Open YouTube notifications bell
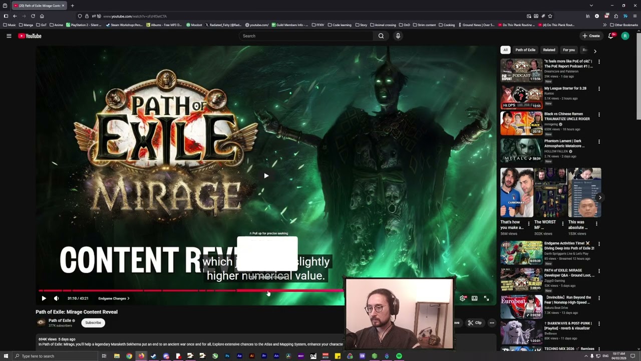Viewport: 641px width, 361px height. (611, 36)
